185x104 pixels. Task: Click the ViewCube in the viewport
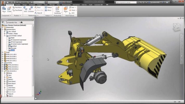[177, 27]
